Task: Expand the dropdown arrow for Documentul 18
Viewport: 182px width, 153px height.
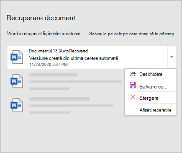Action: (x=172, y=57)
